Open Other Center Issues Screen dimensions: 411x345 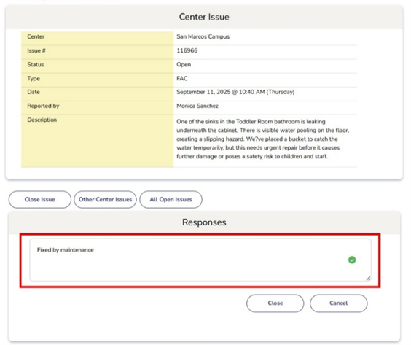[x=106, y=200]
